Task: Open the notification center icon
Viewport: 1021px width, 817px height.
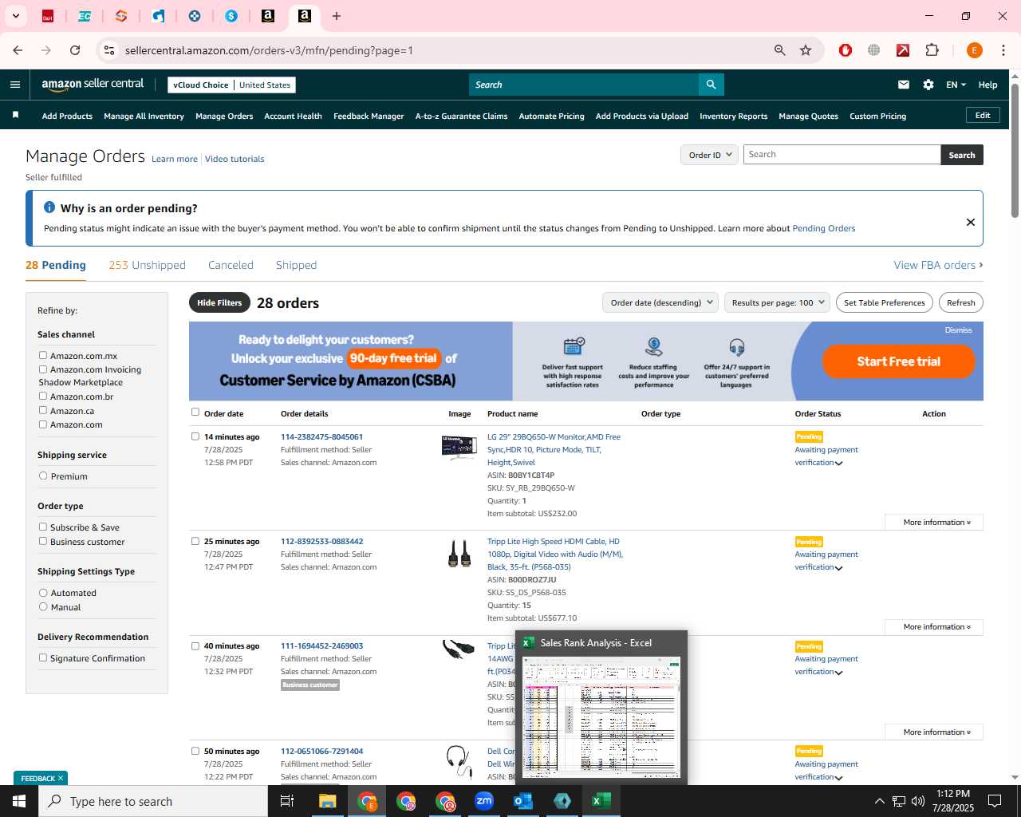Action: tap(995, 801)
